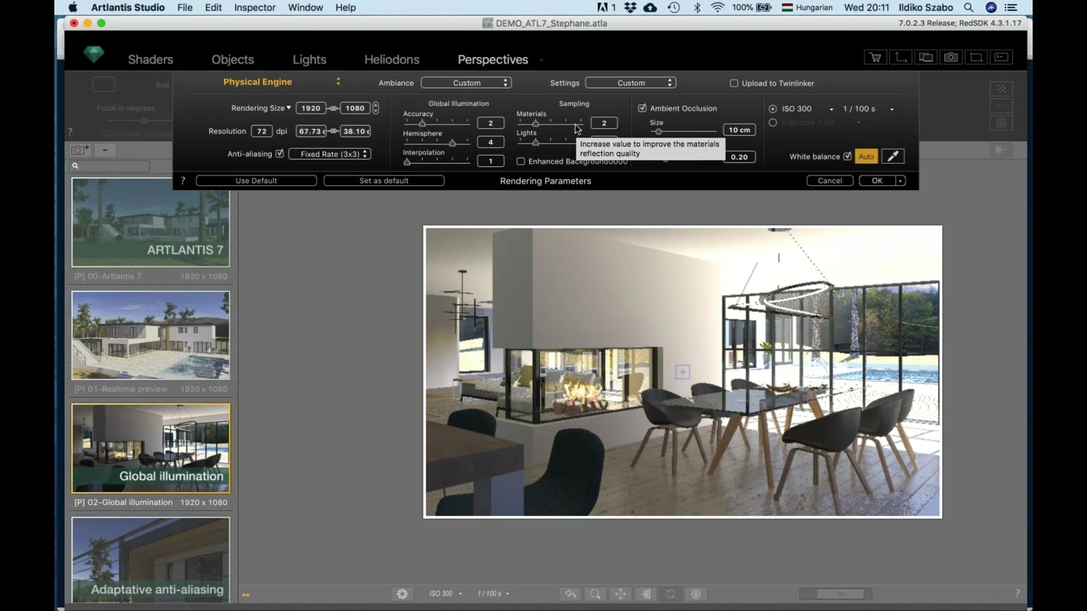
Task: Open the OK button's arrow dropdown
Action: point(900,181)
